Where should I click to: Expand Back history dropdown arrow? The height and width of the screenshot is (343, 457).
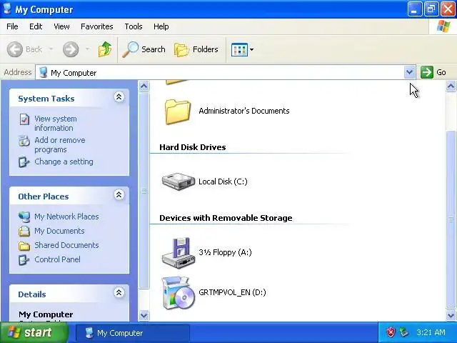51,49
